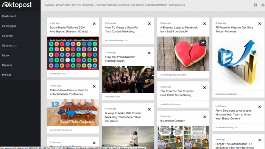Click the crowd march photo
The height and width of the screenshot is (149, 265).
pyautogui.click(x=128, y=79)
